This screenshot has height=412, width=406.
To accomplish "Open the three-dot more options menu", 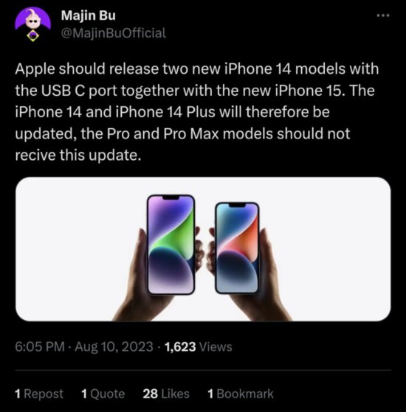I will point(383,15).
